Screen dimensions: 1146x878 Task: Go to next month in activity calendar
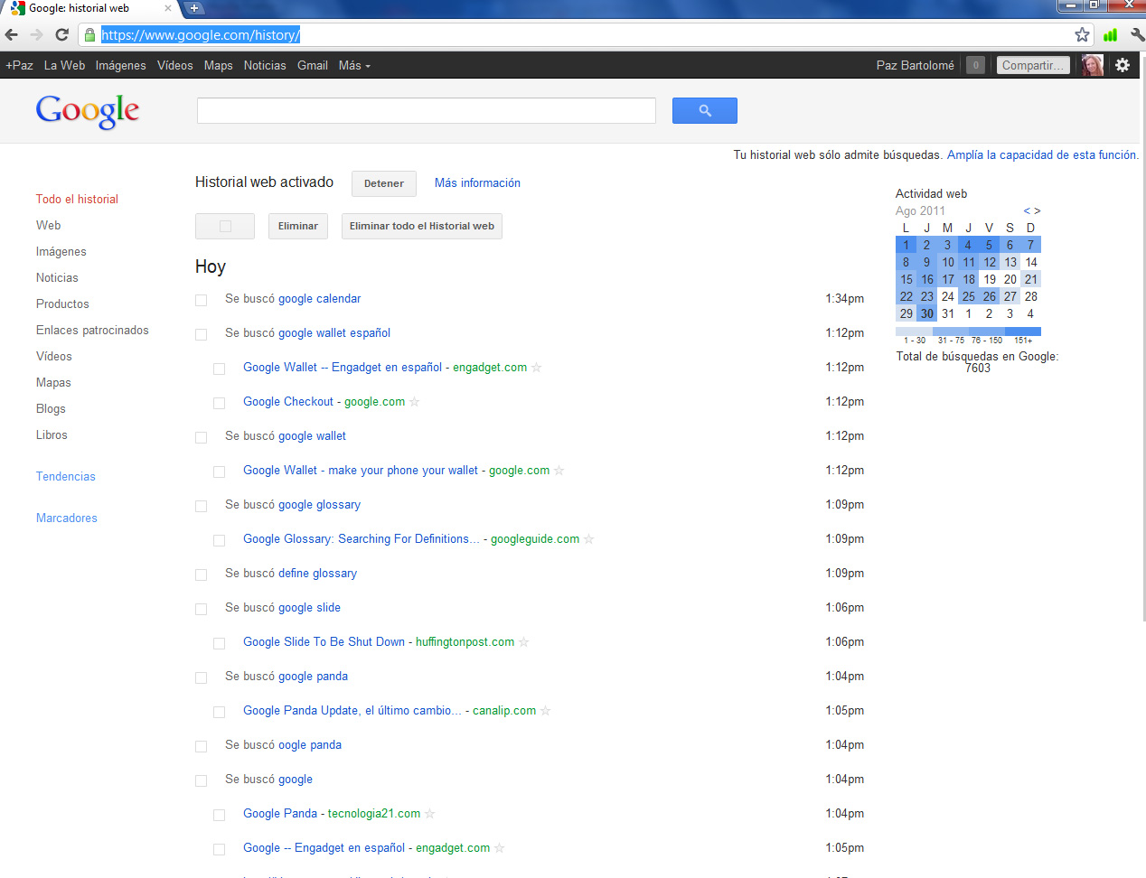click(x=1038, y=211)
